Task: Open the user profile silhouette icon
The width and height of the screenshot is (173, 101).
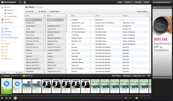Action: click(x=25, y=2)
